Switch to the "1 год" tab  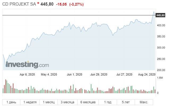[108, 102]
